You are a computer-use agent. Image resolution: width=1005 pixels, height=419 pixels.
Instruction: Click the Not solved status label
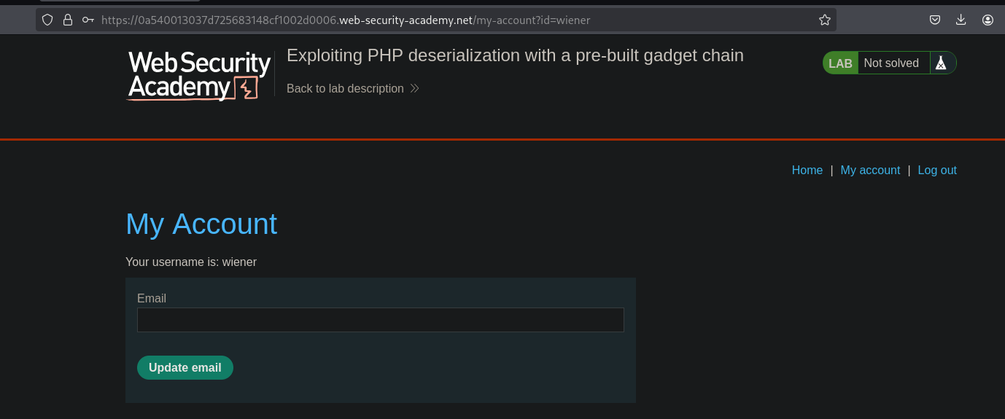click(x=891, y=63)
